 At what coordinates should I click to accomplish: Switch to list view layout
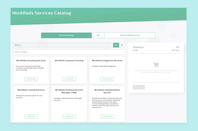tap(122, 45)
